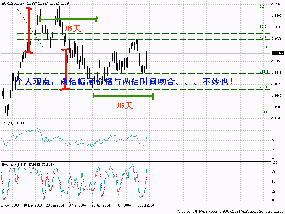This screenshot has width=285, height=214.
Task: Click the 1.2150 price axis value
Action: tap(277, 61)
